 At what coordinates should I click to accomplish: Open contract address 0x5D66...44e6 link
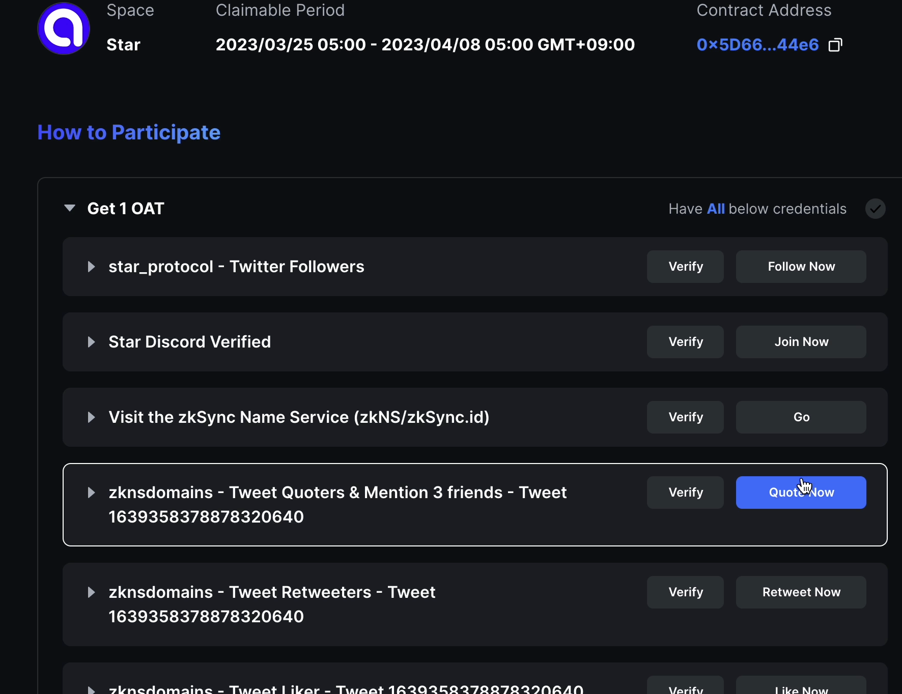757,45
